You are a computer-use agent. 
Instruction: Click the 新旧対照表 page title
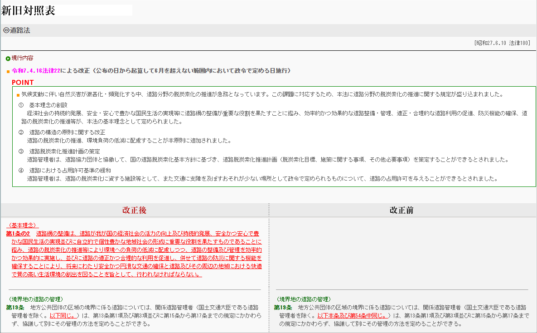point(28,10)
